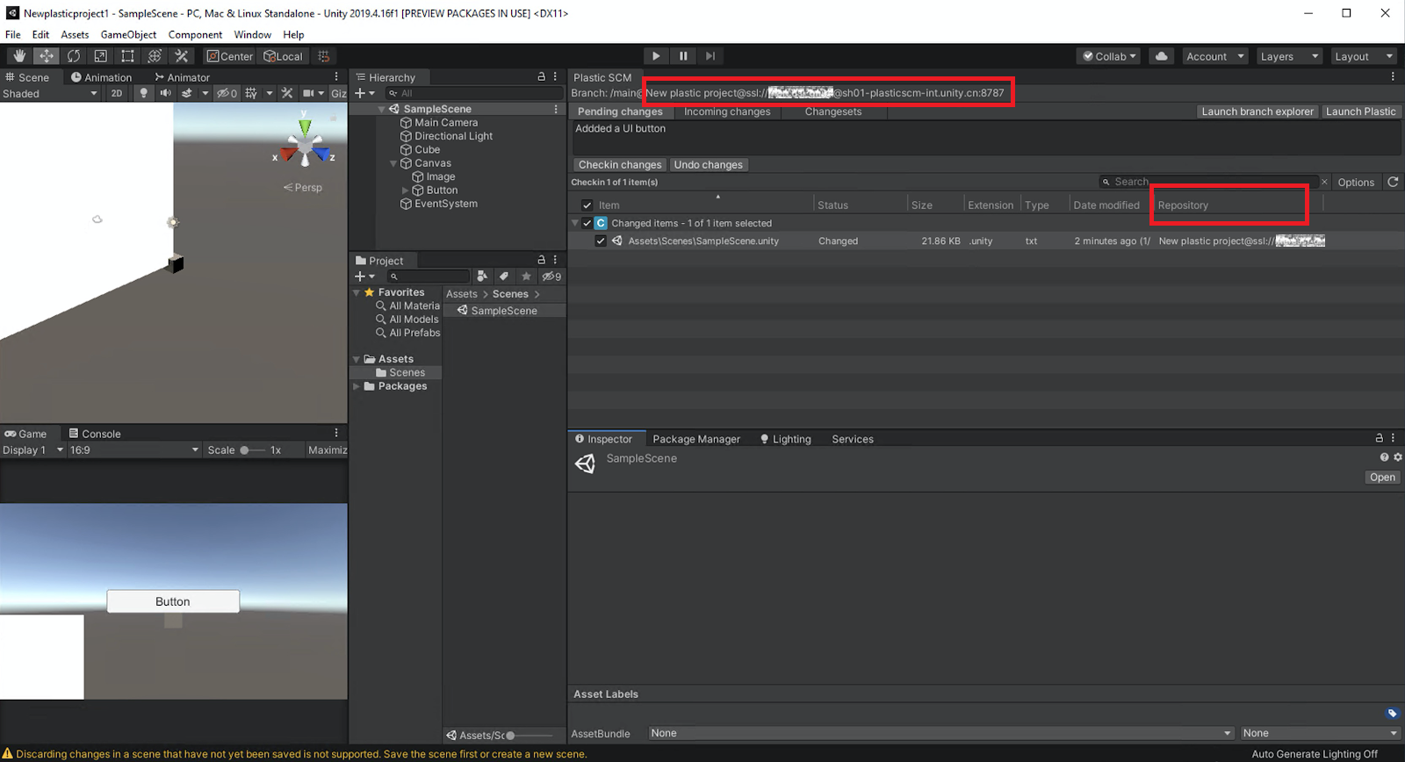Click the Pause button

click(x=683, y=56)
